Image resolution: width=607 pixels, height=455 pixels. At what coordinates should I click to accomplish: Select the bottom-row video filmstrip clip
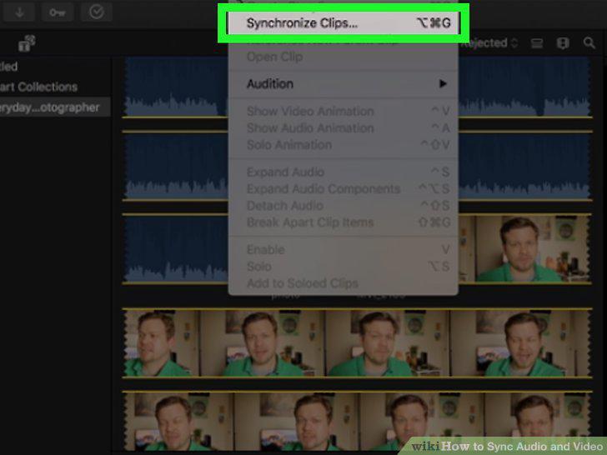(x=358, y=422)
